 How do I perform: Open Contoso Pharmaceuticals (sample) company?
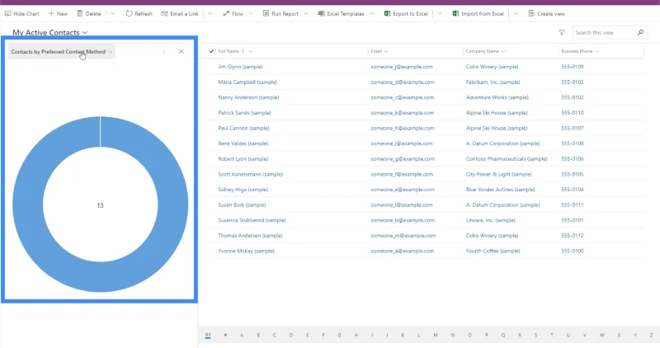pyautogui.click(x=507, y=158)
